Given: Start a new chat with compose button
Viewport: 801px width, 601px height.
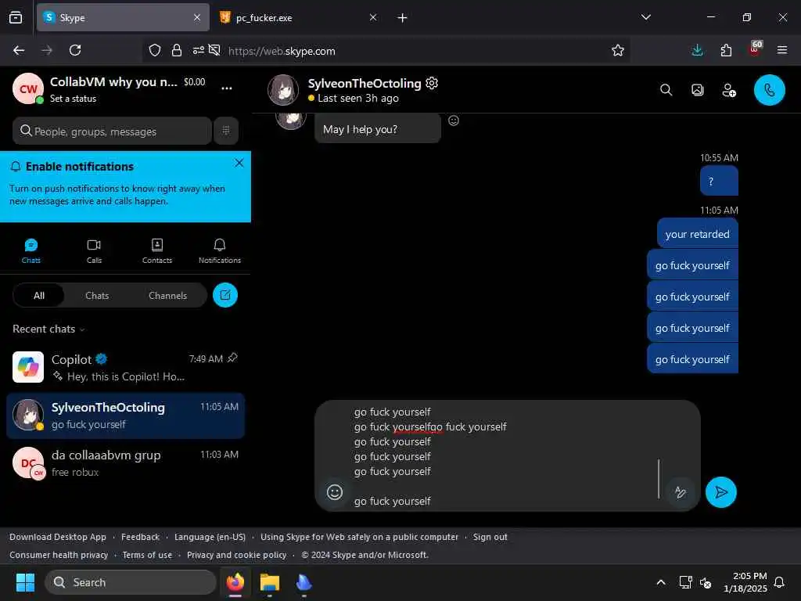Looking at the screenshot, I should point(225,295).
